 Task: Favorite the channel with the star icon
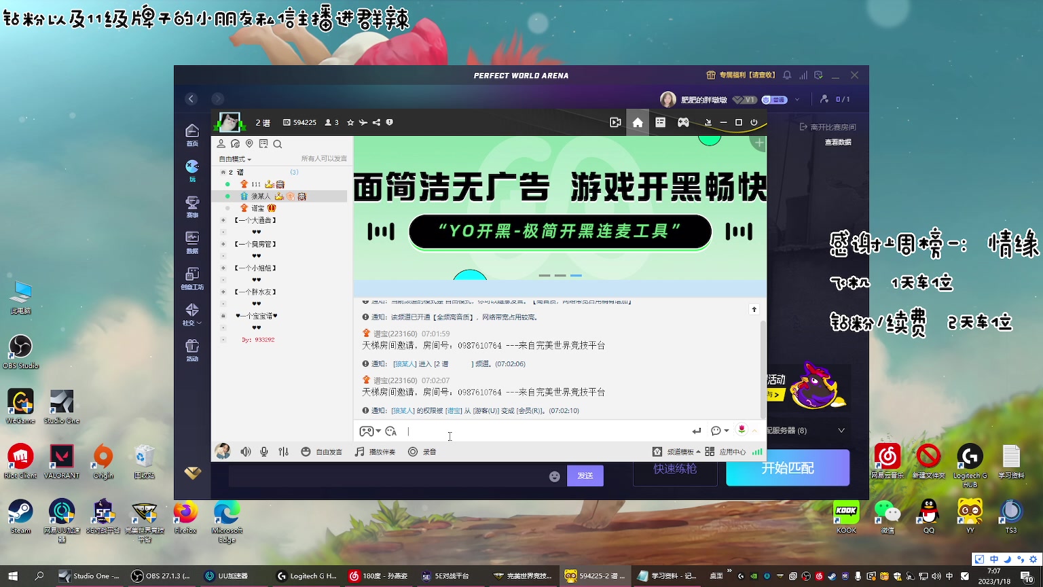(350, 123)
